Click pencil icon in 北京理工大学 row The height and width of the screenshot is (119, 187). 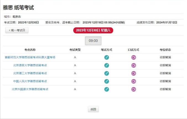click(x=107, y=73)
